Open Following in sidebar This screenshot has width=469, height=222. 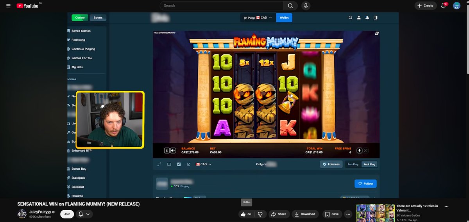(x=78, y=40)
